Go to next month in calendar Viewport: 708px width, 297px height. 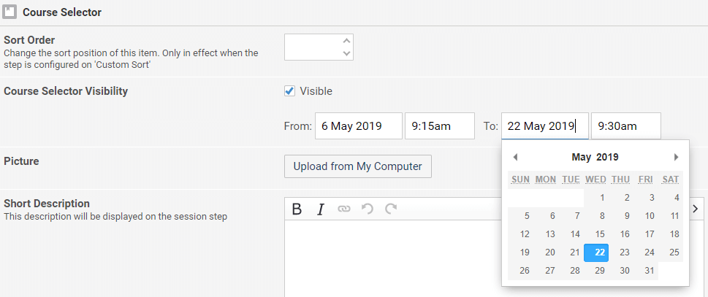676,157
